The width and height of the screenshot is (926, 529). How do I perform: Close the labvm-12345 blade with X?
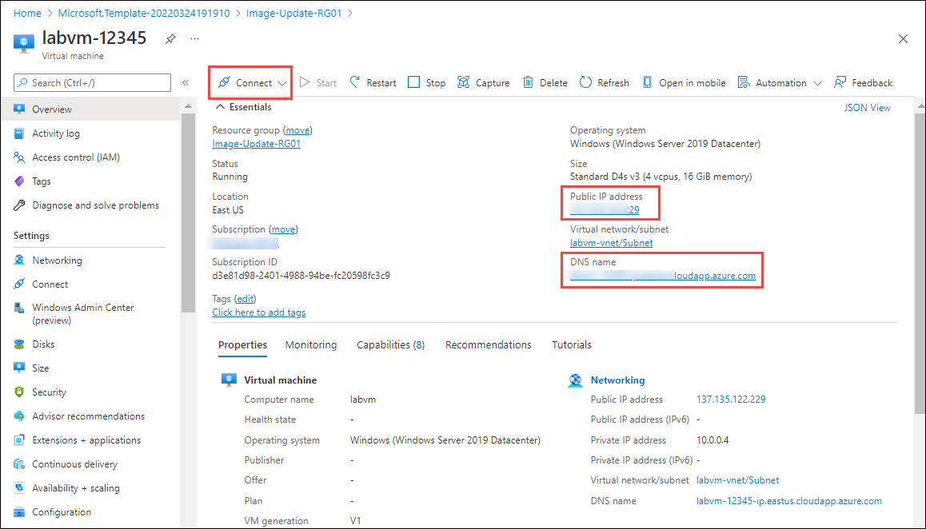903,39
